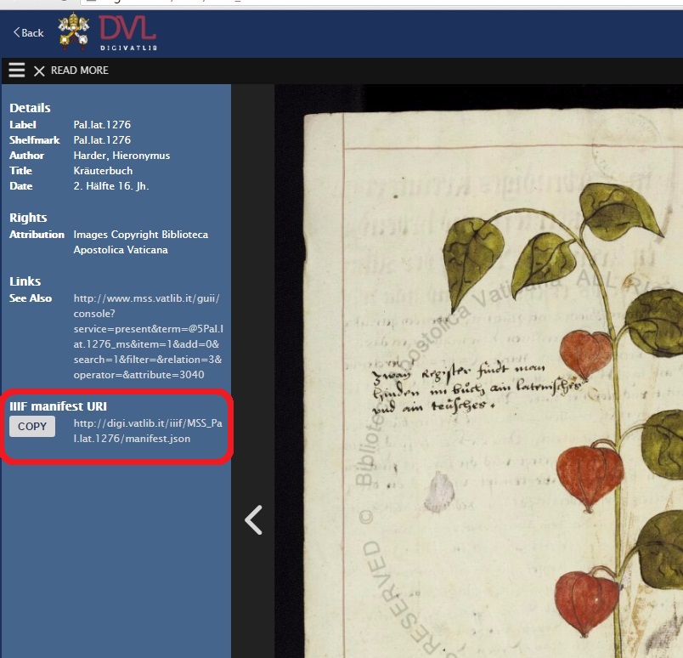Open the hamburger menu icon
This screenshot has width=683, height=658.
pos(16,70)
